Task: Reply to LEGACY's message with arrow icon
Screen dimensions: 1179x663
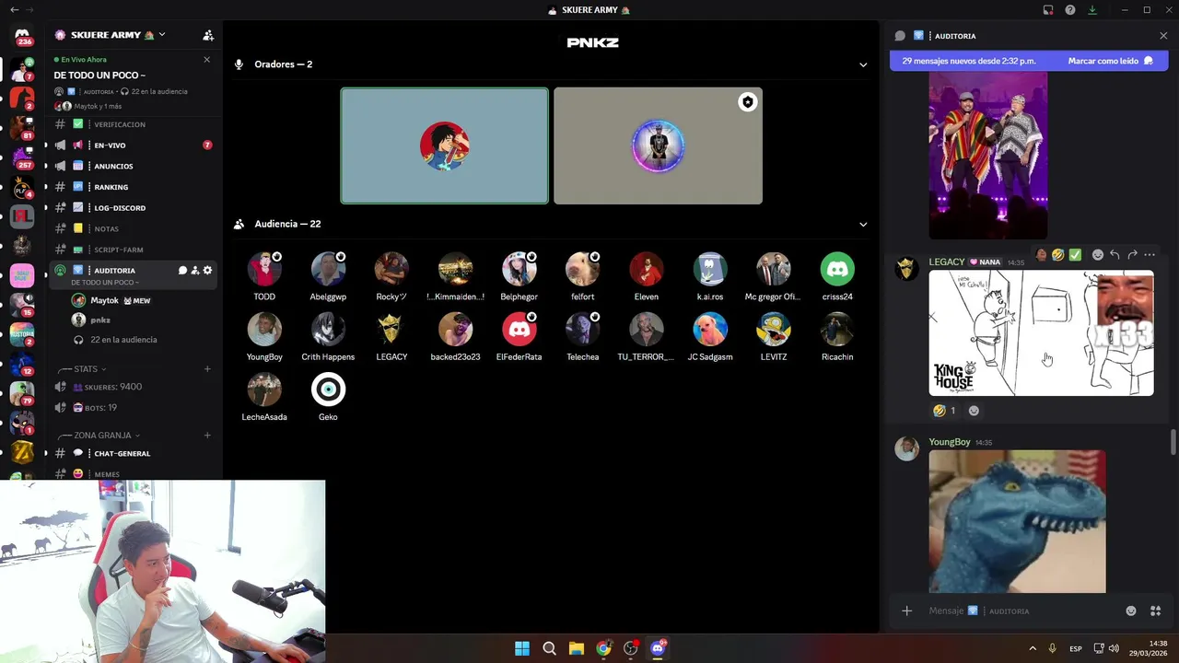Action: point(1115,255)
